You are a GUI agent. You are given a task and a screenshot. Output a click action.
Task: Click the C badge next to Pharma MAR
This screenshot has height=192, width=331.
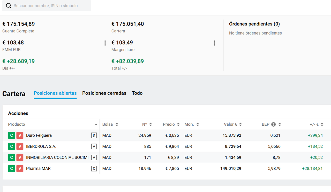[x=94, y=169]
